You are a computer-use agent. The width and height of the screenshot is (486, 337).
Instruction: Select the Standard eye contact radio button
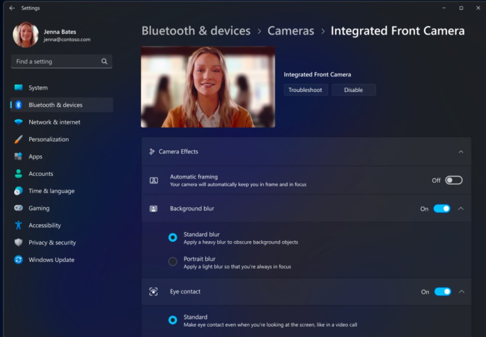coord(173,320)
